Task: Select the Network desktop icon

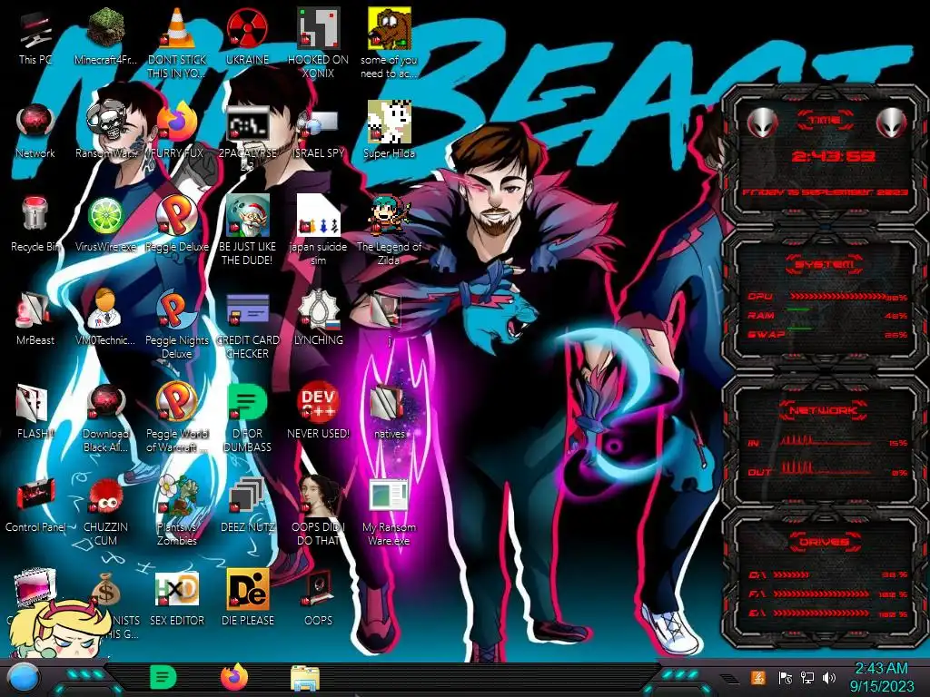Action: (35, 123)
